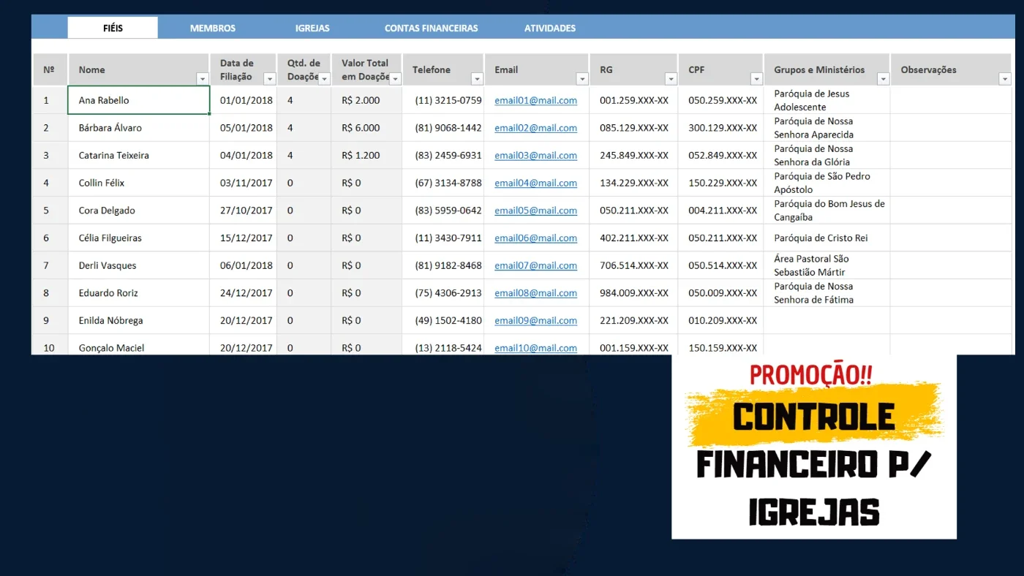Viewport: 1024px width, 576px height.
Task: Open the IGREJAS tab
Action: [312, 28]
